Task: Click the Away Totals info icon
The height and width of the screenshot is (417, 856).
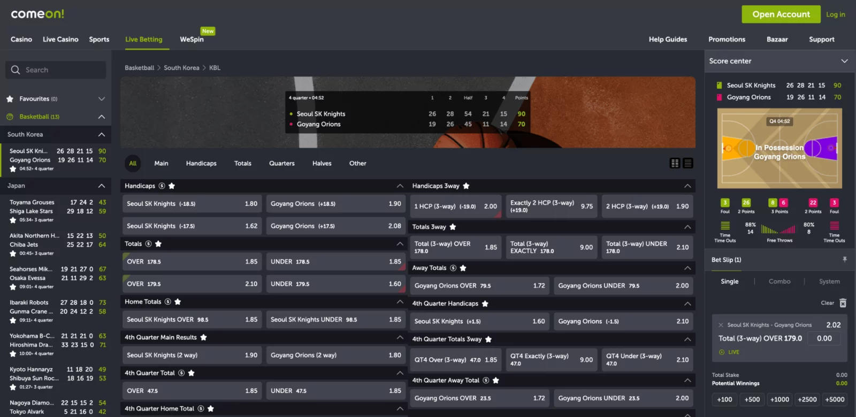Action: [453, 268]
